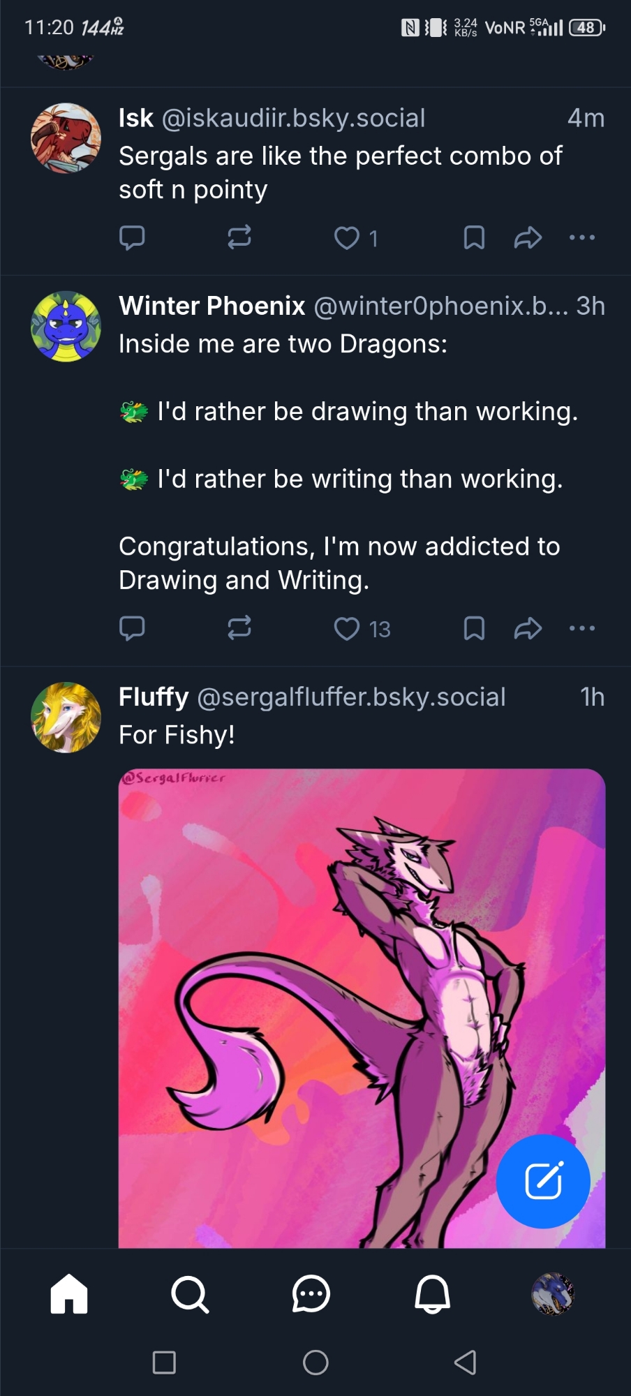Go to the Home tab
The width and height of the screenshot is (631, 1396).
pyautogui.click(x=69, y=1293)
